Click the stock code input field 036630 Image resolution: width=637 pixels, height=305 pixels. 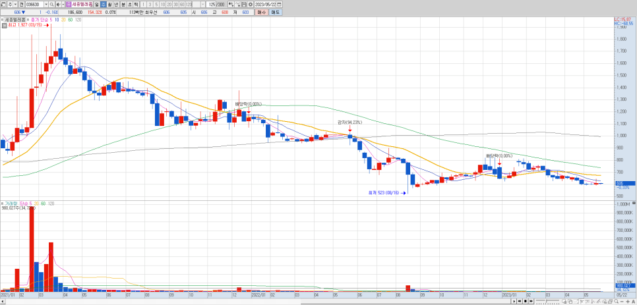(34, 4)
